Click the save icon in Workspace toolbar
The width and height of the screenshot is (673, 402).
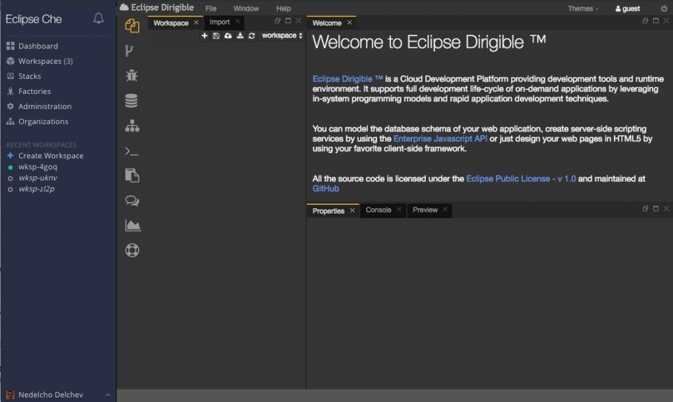click(x=216, y=36)
